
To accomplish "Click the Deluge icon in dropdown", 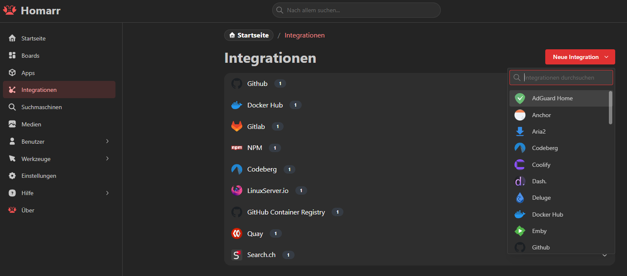I will click(520, 198).
